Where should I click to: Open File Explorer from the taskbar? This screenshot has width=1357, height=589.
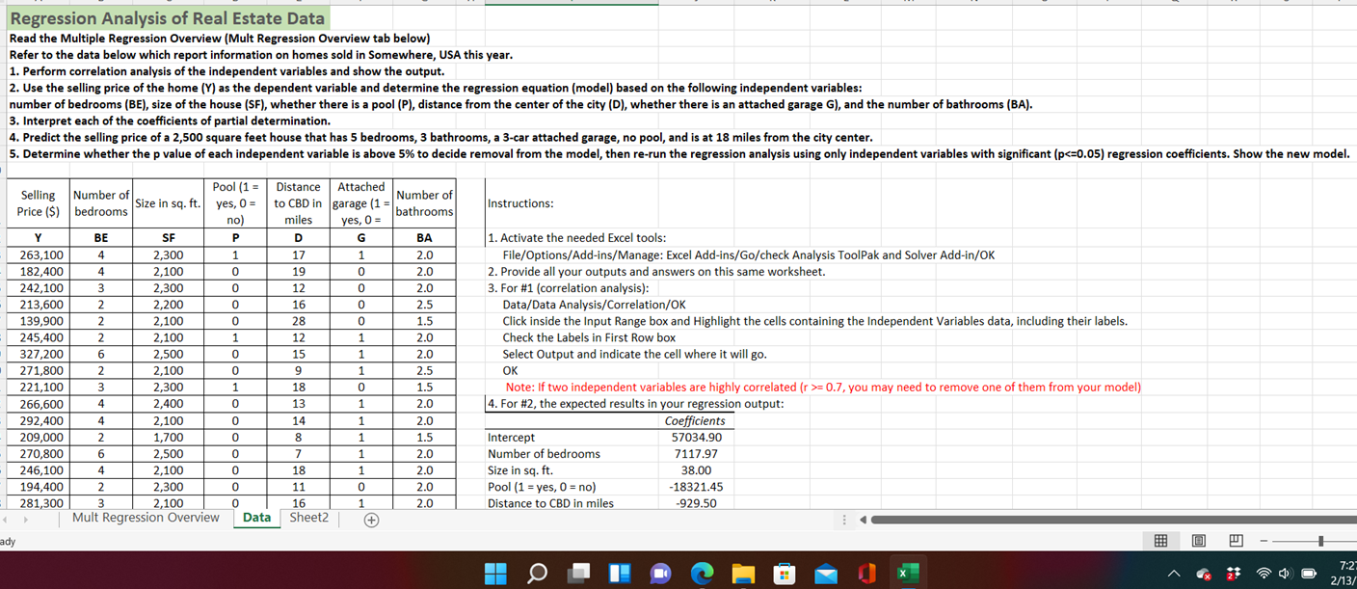click(x=743, y=574)
